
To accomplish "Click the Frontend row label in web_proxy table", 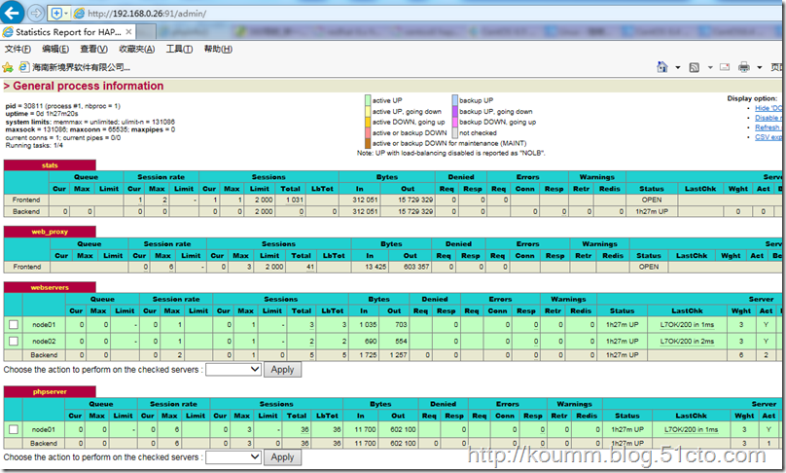I will 27,267.
